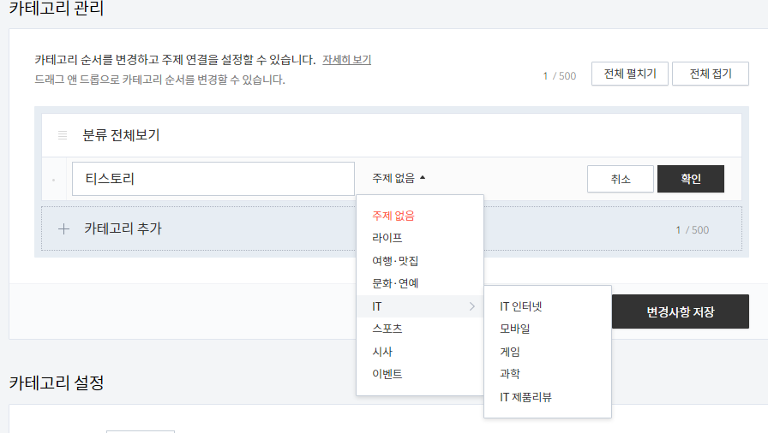Click the 카테고리 설정 heading
The height and width of the screenshot is (433, 768).
click(x=57, y=383)
